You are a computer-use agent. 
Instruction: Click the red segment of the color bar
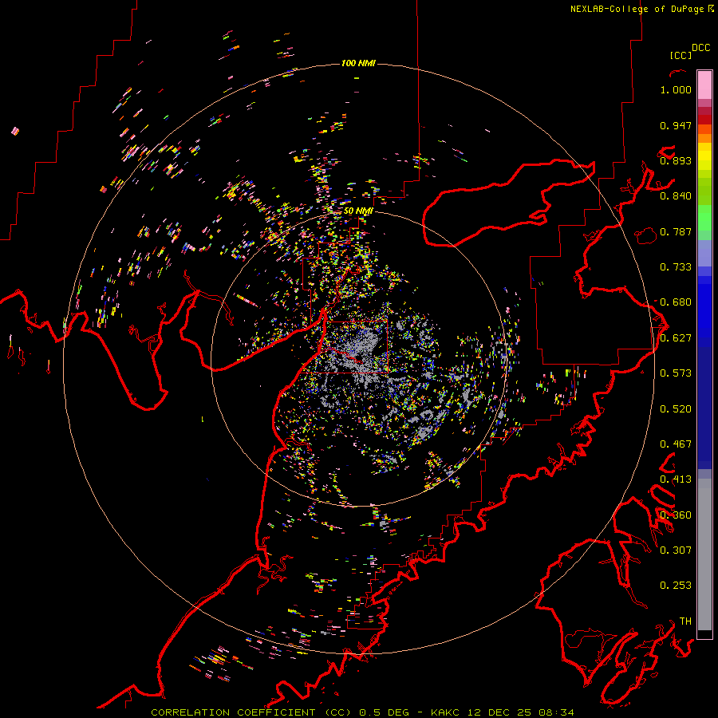pos(704,120)
